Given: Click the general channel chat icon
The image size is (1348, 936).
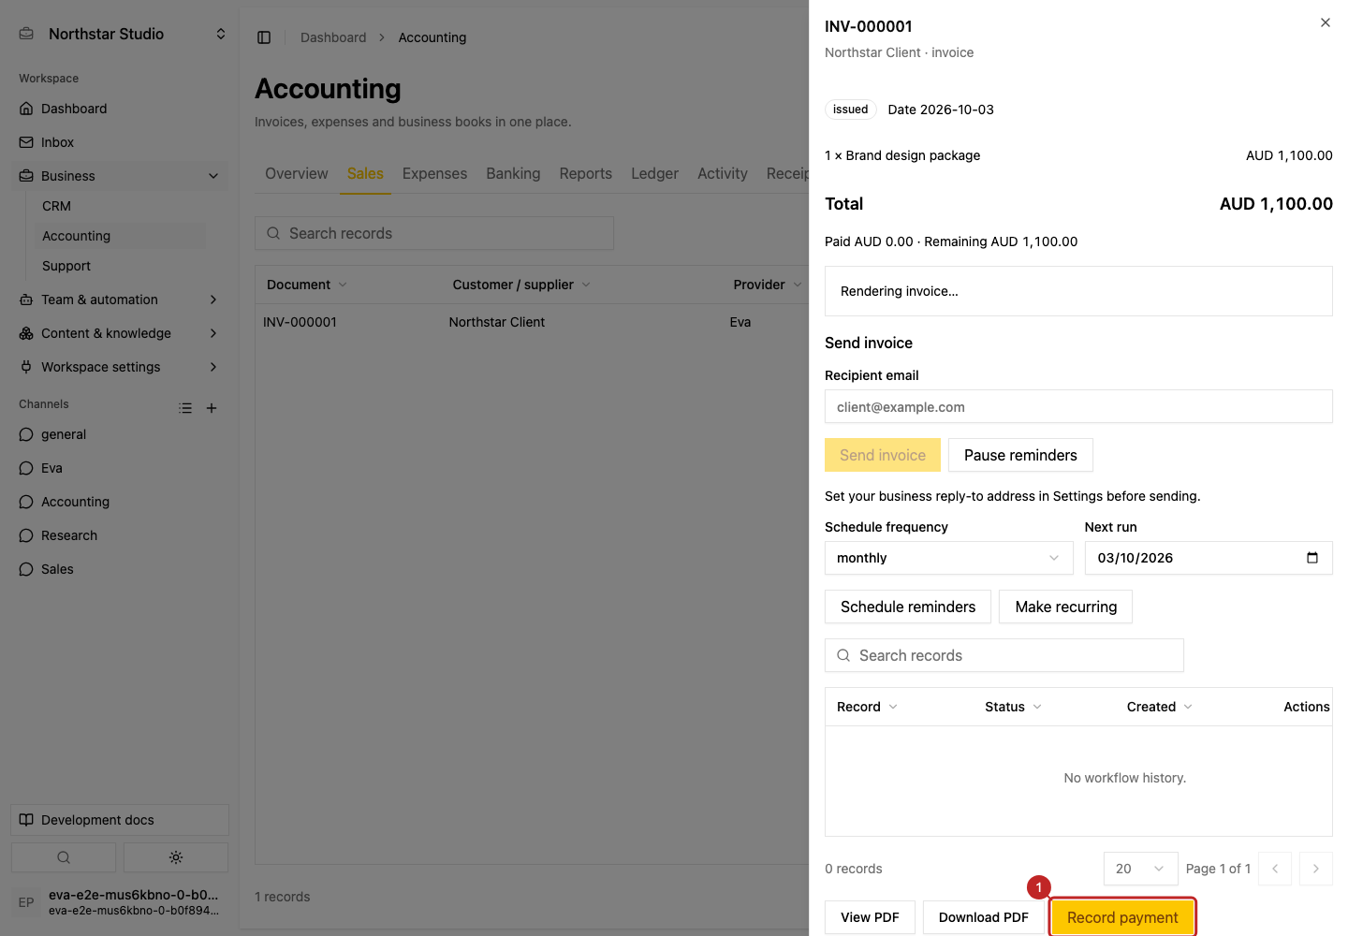Looking at the screenshot, I should [26, 434].
